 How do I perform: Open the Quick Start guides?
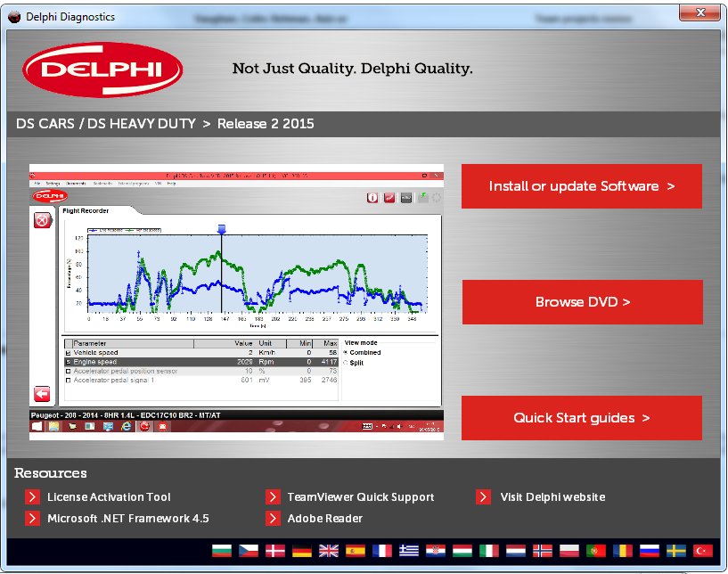[x=582, y=418]
